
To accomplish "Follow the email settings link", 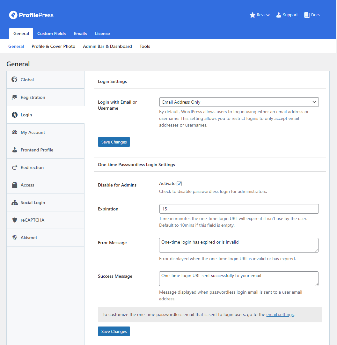I will [x=280, y=314].
